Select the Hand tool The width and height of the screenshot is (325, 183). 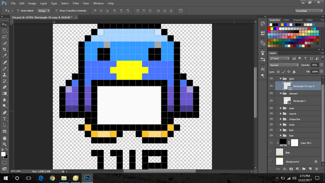(x=5, y=138)
